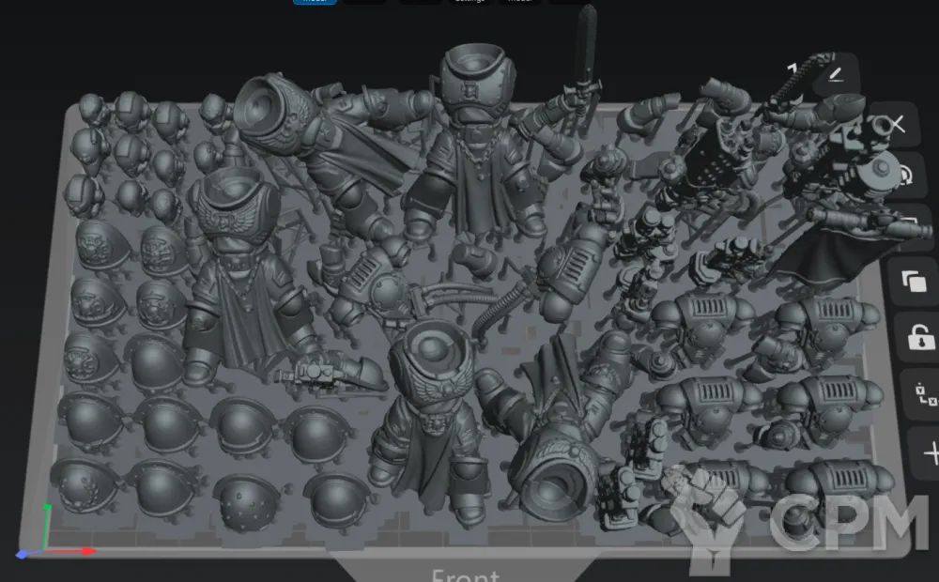The height and width of the screenshot is (582, 939).
Task: Click the plus add icon
Action: [x=931, y=453]
